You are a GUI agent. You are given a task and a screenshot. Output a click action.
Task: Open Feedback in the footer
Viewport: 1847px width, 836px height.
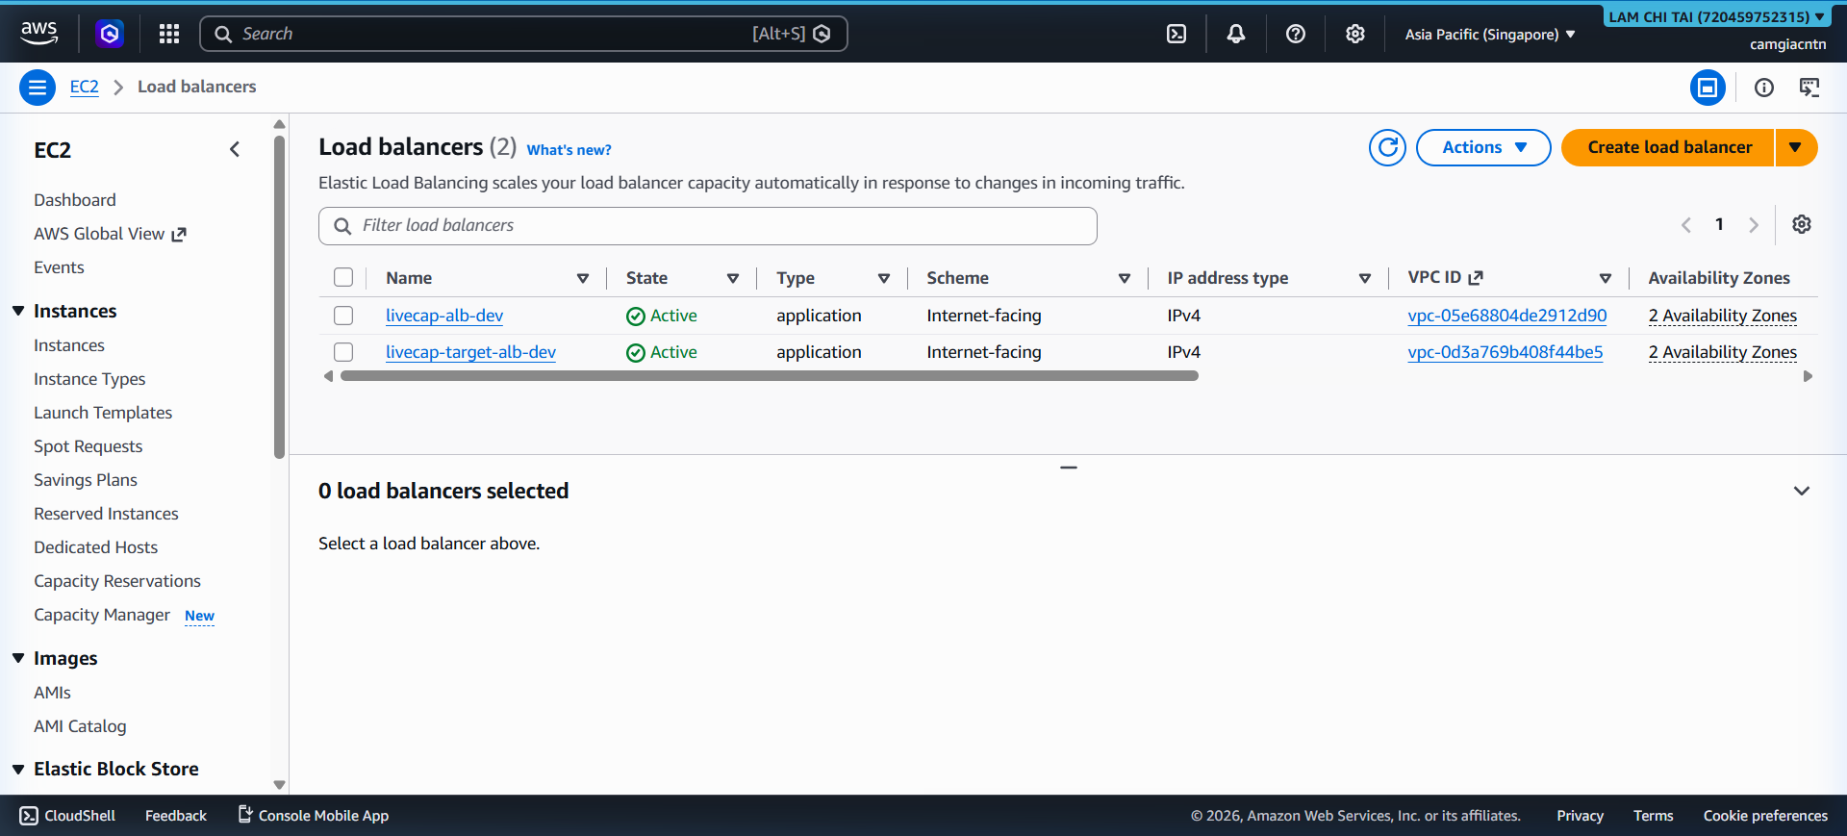coord(176,816)
